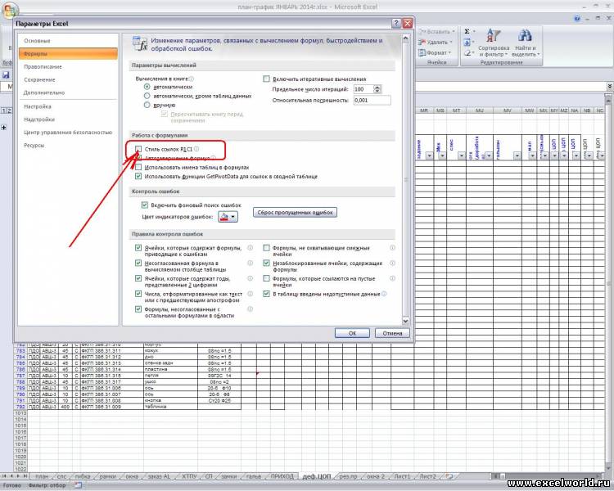Expand the AutoSum dropdown arrow
This screenshot has height=491, width=614.
point(474,32)
